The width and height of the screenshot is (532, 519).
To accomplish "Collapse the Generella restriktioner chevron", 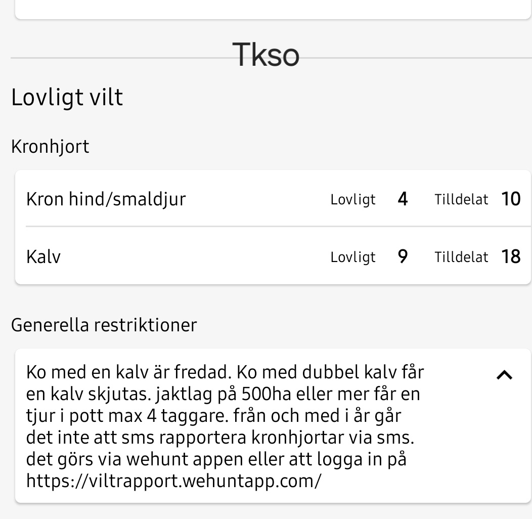I will [504, 375].
